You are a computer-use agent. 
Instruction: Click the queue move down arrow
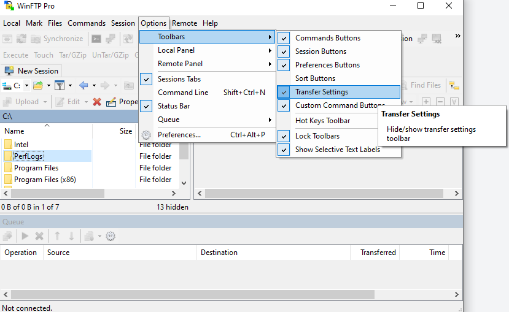click(x=71, y=236)
